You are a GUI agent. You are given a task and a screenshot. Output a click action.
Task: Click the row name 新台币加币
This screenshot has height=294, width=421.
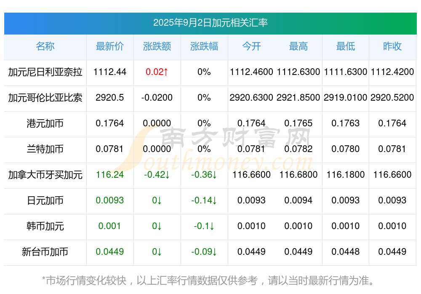[x=45, y=252]
